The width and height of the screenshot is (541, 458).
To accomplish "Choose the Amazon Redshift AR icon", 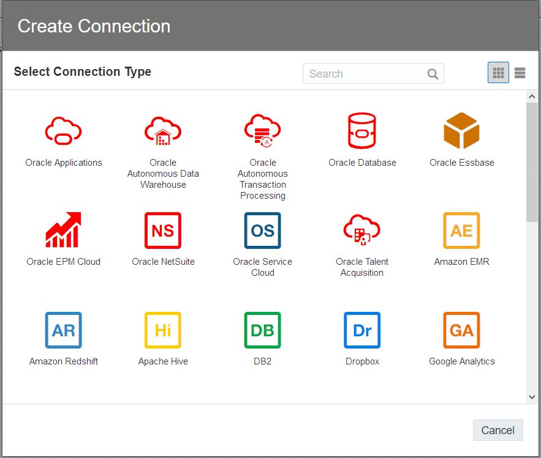I will click(x=63, y=330).
